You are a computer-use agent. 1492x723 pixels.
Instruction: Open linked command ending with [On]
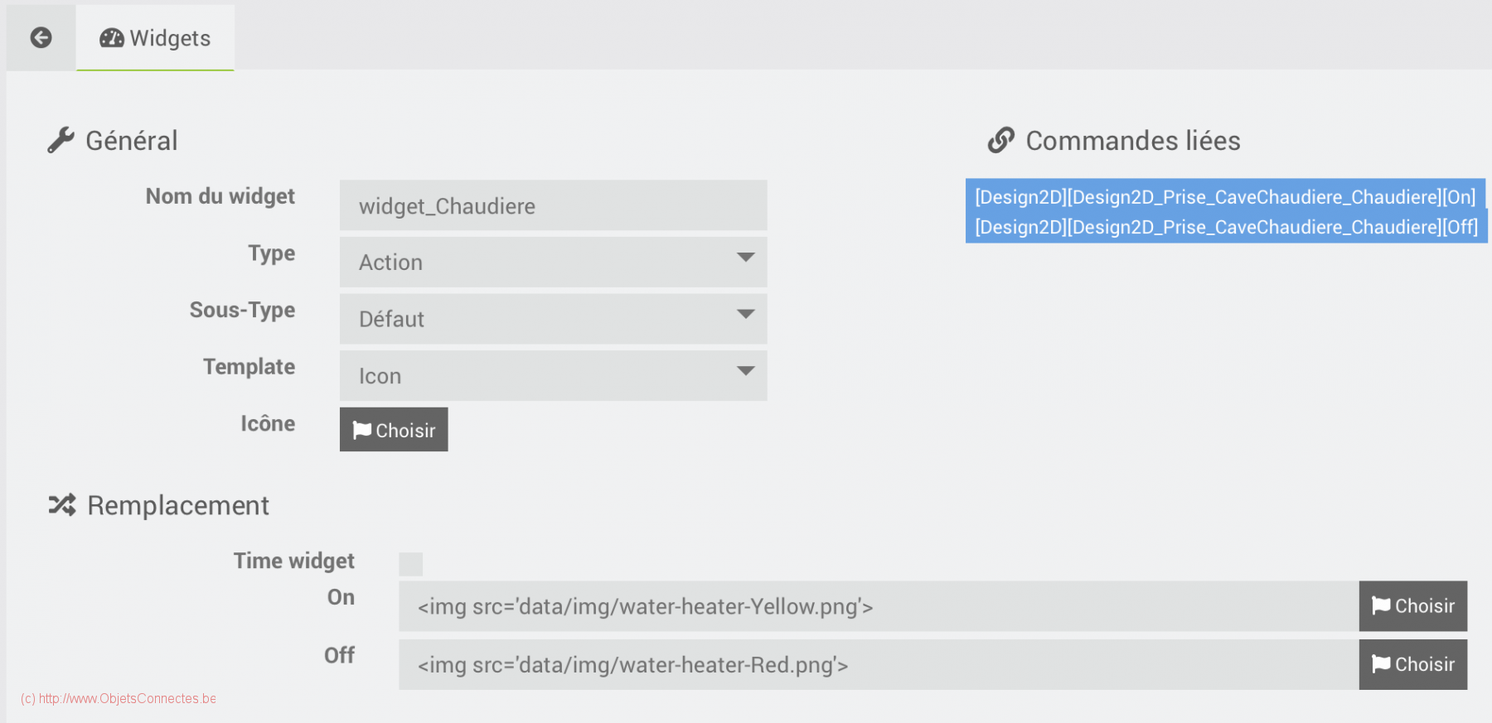point(1225,196)
